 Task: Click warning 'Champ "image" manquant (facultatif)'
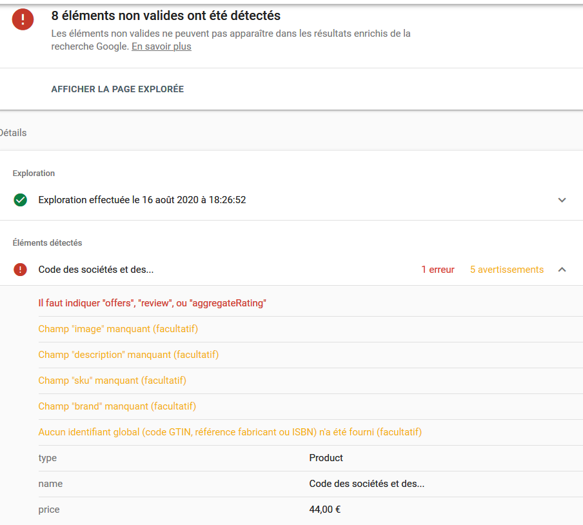pyautogui.click(x=118, y=329)
